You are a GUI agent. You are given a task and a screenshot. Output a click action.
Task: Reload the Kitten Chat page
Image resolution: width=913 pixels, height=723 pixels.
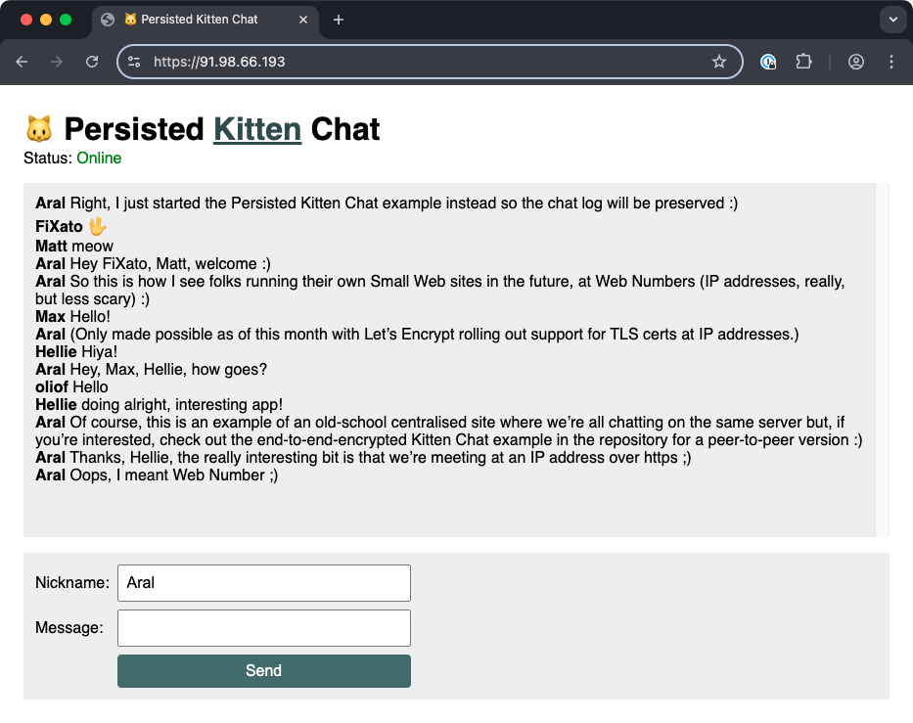[x=92, y=62]
